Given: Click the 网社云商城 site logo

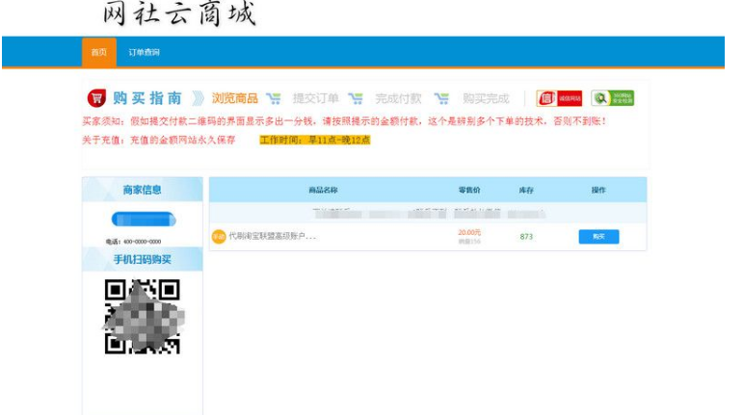Looking at the screenshot, I should point(179,15).
